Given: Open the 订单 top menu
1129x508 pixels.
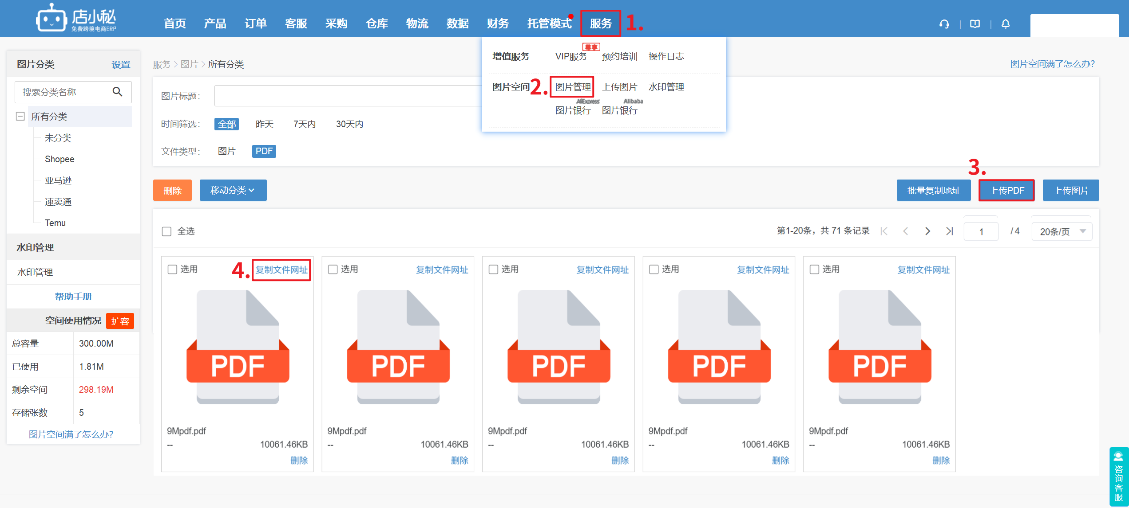Looking at the screenshot, I should pos(255,23).
